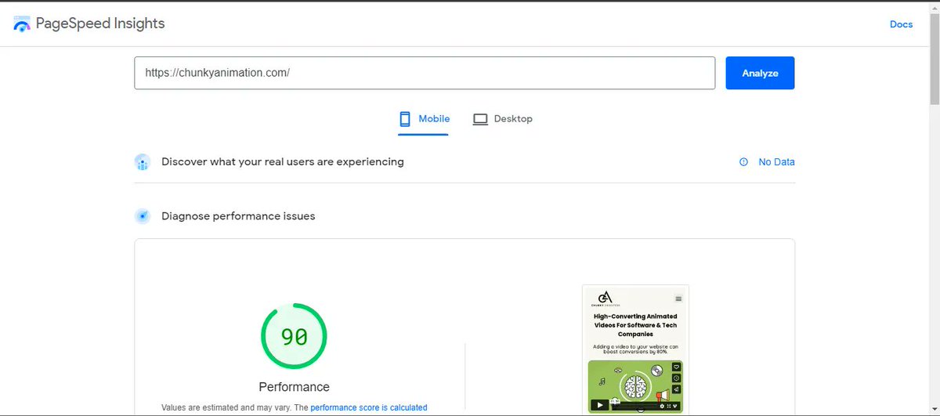The image size is (940, 416).
Task: Switch to the Mobile tab
Action: click(x=424, y=119)
